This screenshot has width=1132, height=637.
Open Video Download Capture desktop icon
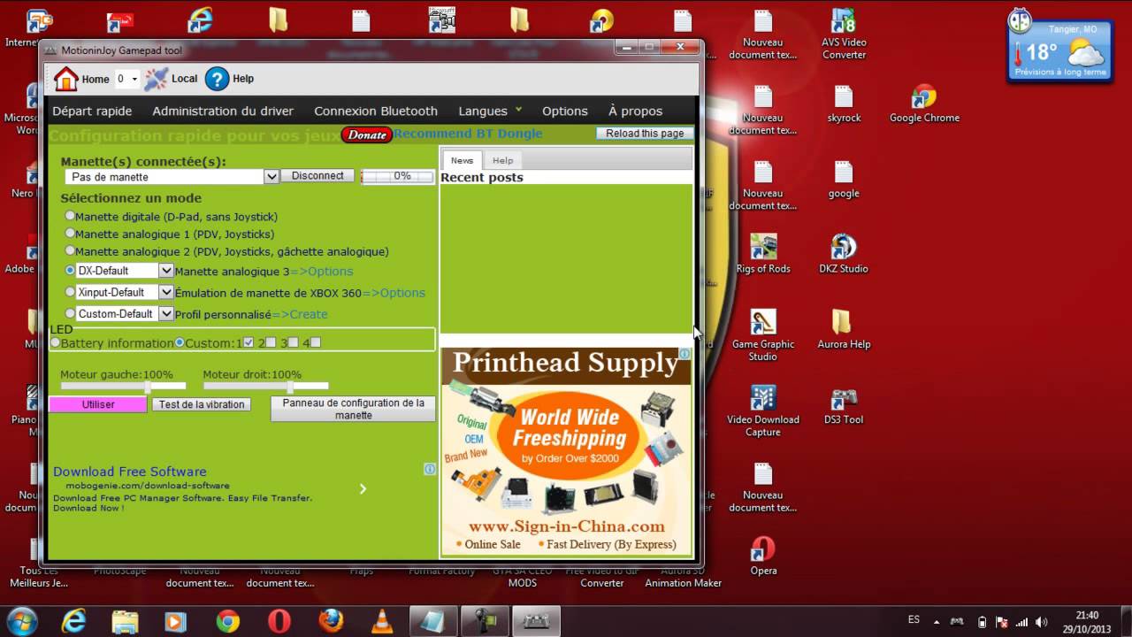(763, 411)
